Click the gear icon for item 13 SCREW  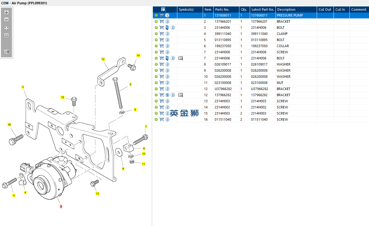click(156, 101)
